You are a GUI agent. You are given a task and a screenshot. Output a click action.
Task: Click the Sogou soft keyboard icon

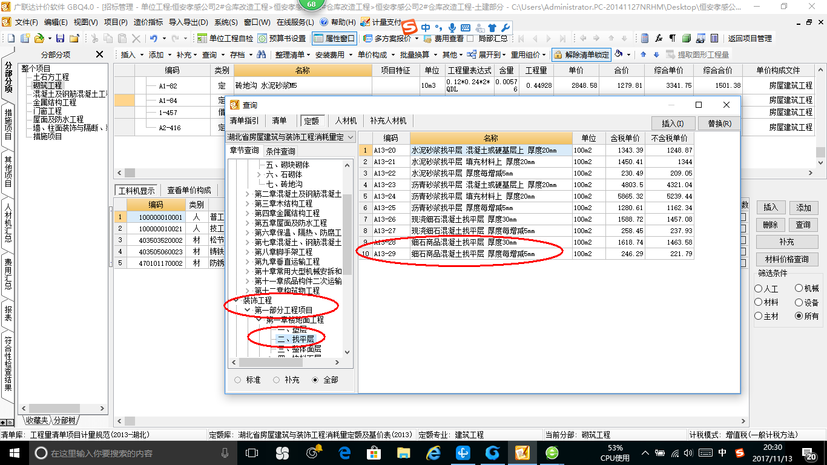click(466, 28)
